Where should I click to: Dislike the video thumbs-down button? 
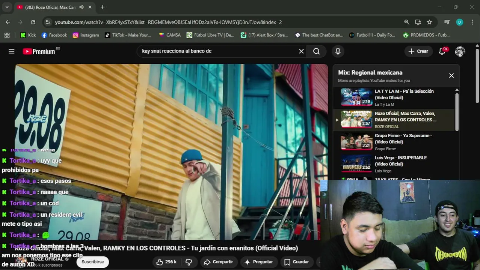[189, 262]
